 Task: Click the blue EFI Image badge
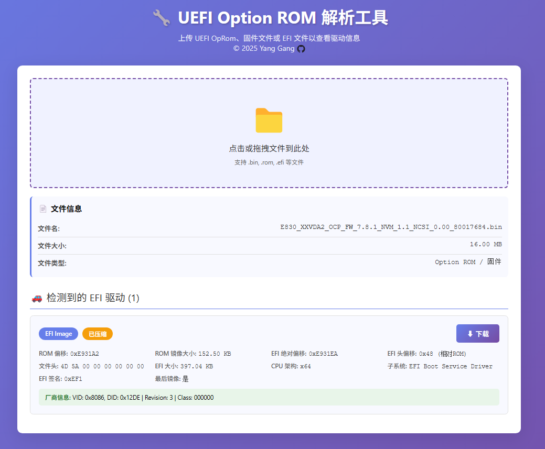click(x=58, y=334)
